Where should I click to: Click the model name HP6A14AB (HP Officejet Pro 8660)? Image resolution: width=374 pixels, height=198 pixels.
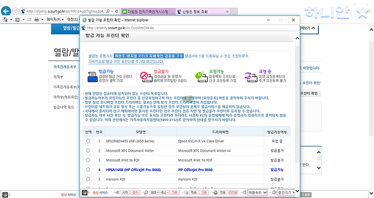click(133, 170)
